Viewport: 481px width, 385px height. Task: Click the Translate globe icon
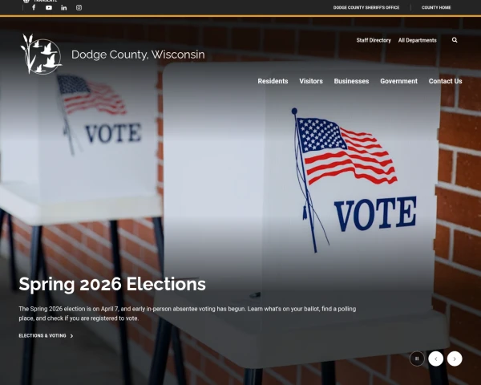coord(26,1)
